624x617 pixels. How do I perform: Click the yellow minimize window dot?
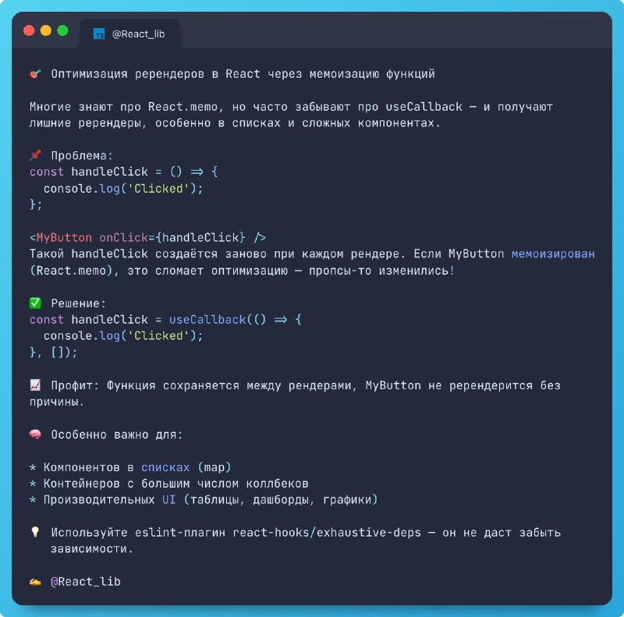click(46, 30)
